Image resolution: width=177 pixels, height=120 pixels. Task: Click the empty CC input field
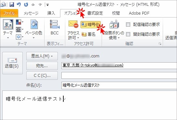(x=119, y=75)
